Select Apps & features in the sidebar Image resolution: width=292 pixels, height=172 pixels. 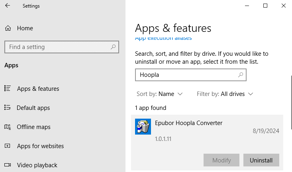coord(38,89)
